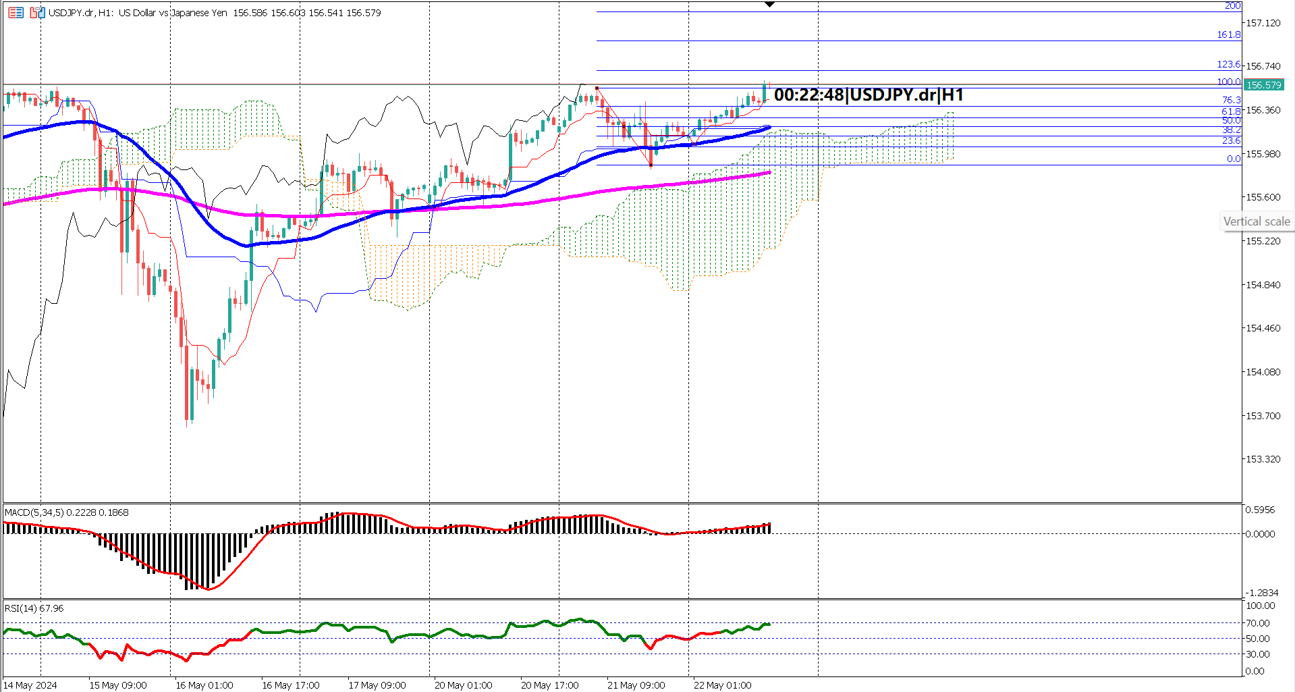Click the countdown label 00:22:48|USDJPY.dr|H1
1295x692 pixels.
point(869,95)
